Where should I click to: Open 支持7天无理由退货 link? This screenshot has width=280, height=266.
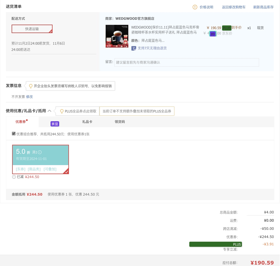pos(152,48)
